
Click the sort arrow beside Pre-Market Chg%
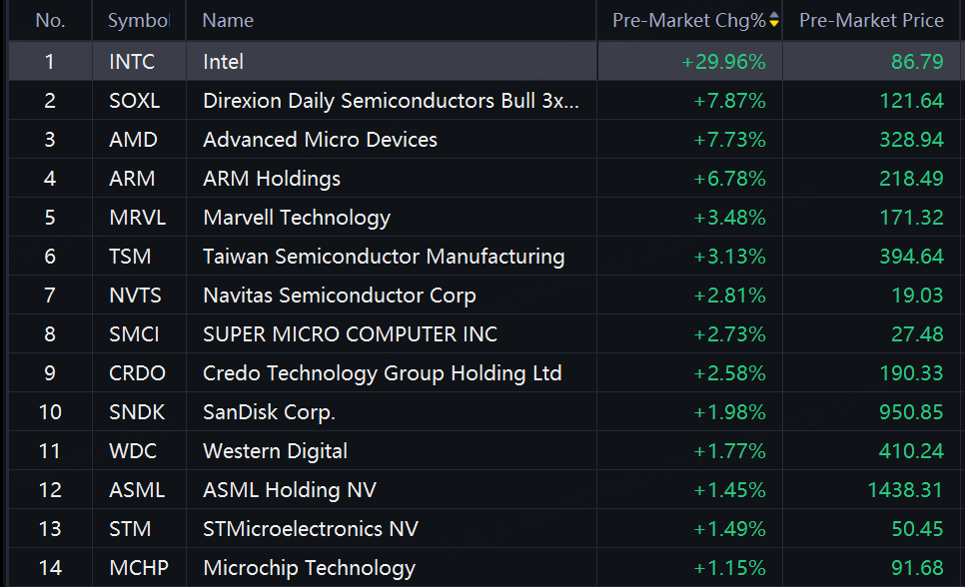coord(773,21)
